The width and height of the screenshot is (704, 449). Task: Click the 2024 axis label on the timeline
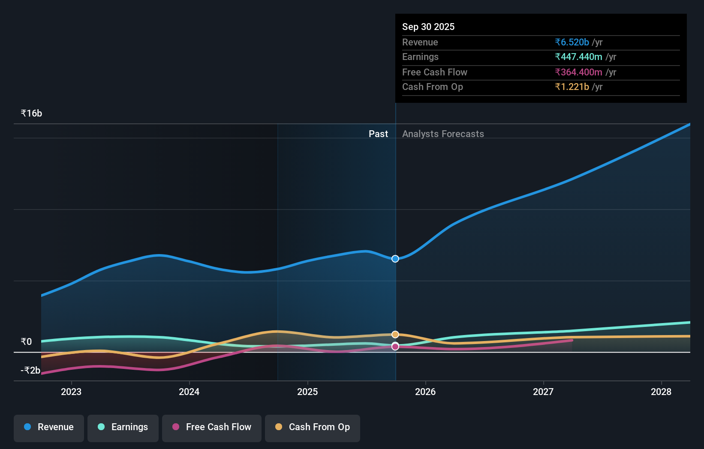click(x=189, y=392)
